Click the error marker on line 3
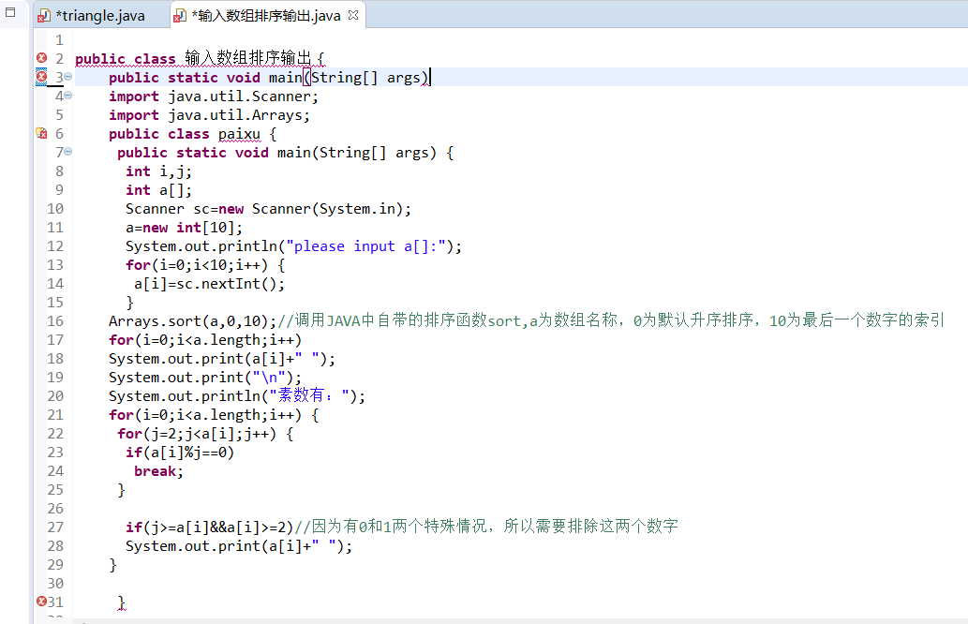This screenshot has height=624, width=968. [41, 77]
